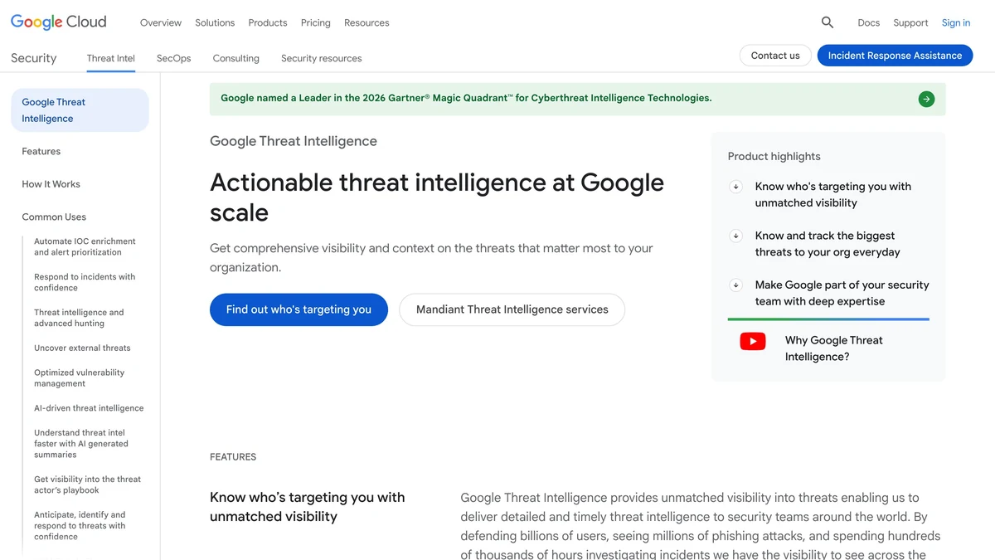Go to Features in the sidebar
This screenshot has height=560, width=995.
41,151
